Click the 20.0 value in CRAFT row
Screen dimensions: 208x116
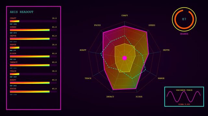54,18
